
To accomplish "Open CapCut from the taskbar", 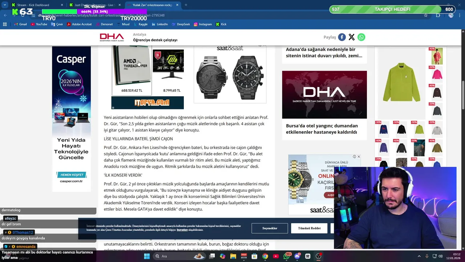I will click(x=308, y=256).
